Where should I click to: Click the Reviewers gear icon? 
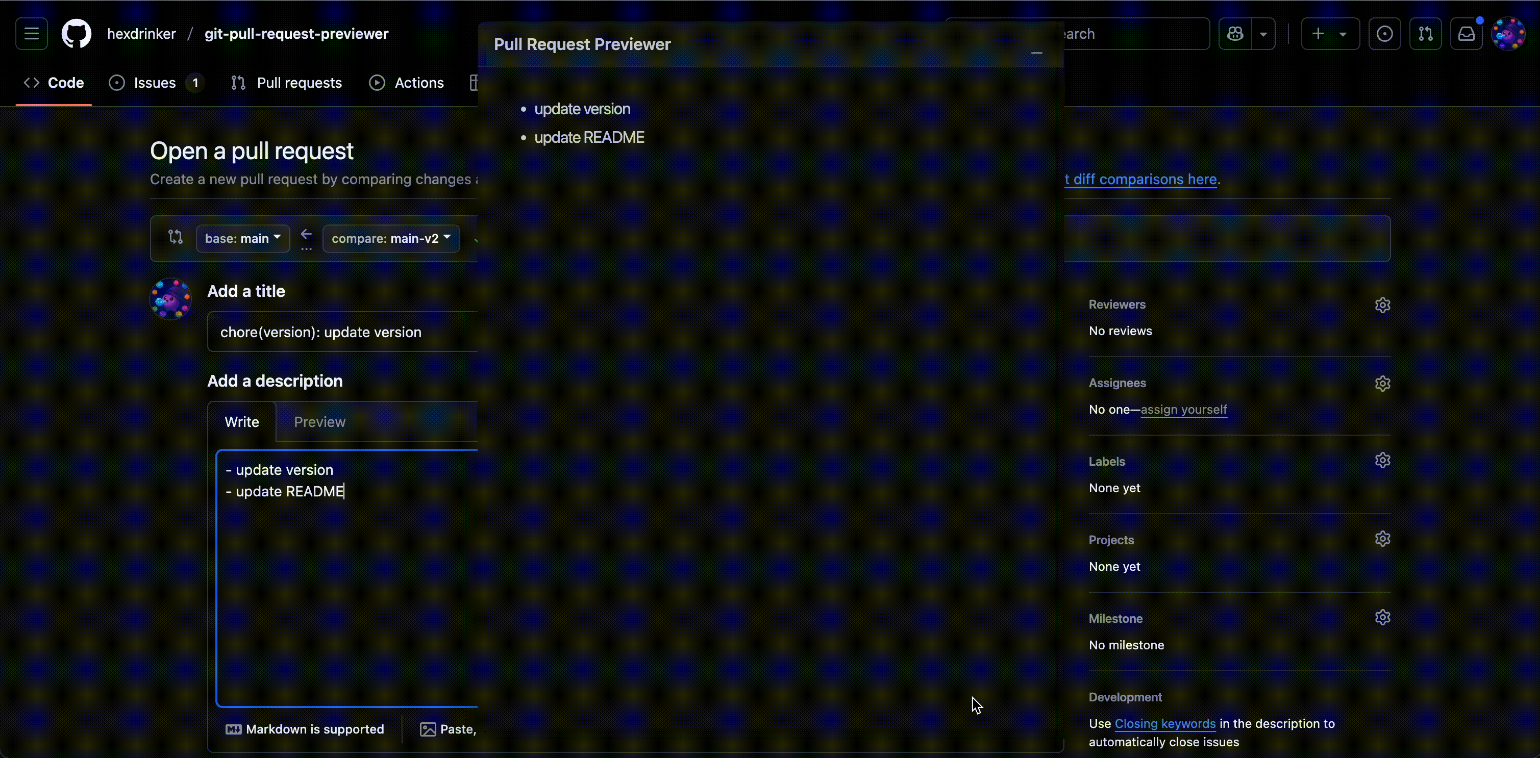click(x=1382, y=305)
